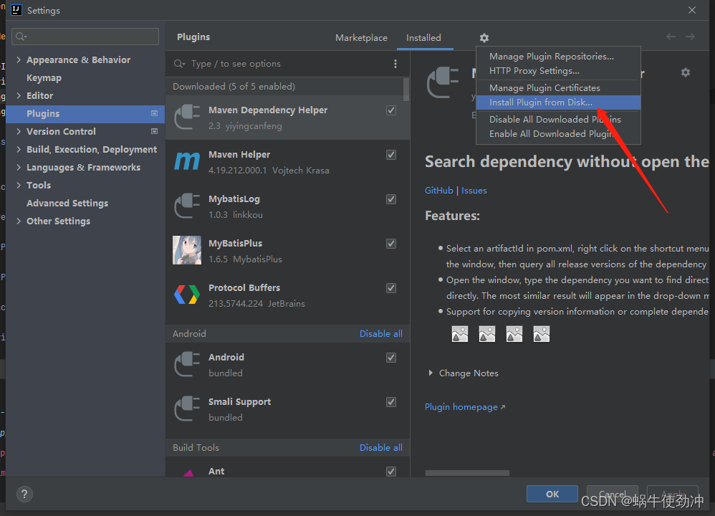The height and width of the screenshot is (516, 715).
Task: Select Plugins in settings tree
Action: click(x=85, y=114)
